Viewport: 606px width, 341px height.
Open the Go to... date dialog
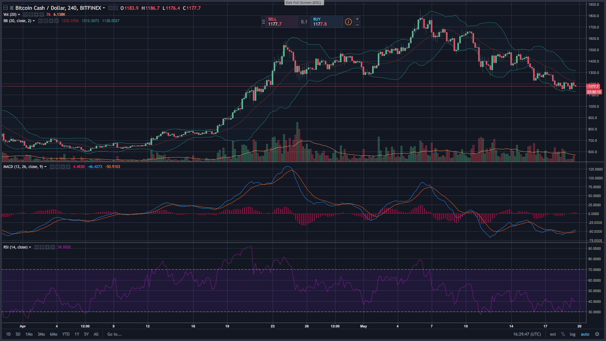[x=115, y=334]
